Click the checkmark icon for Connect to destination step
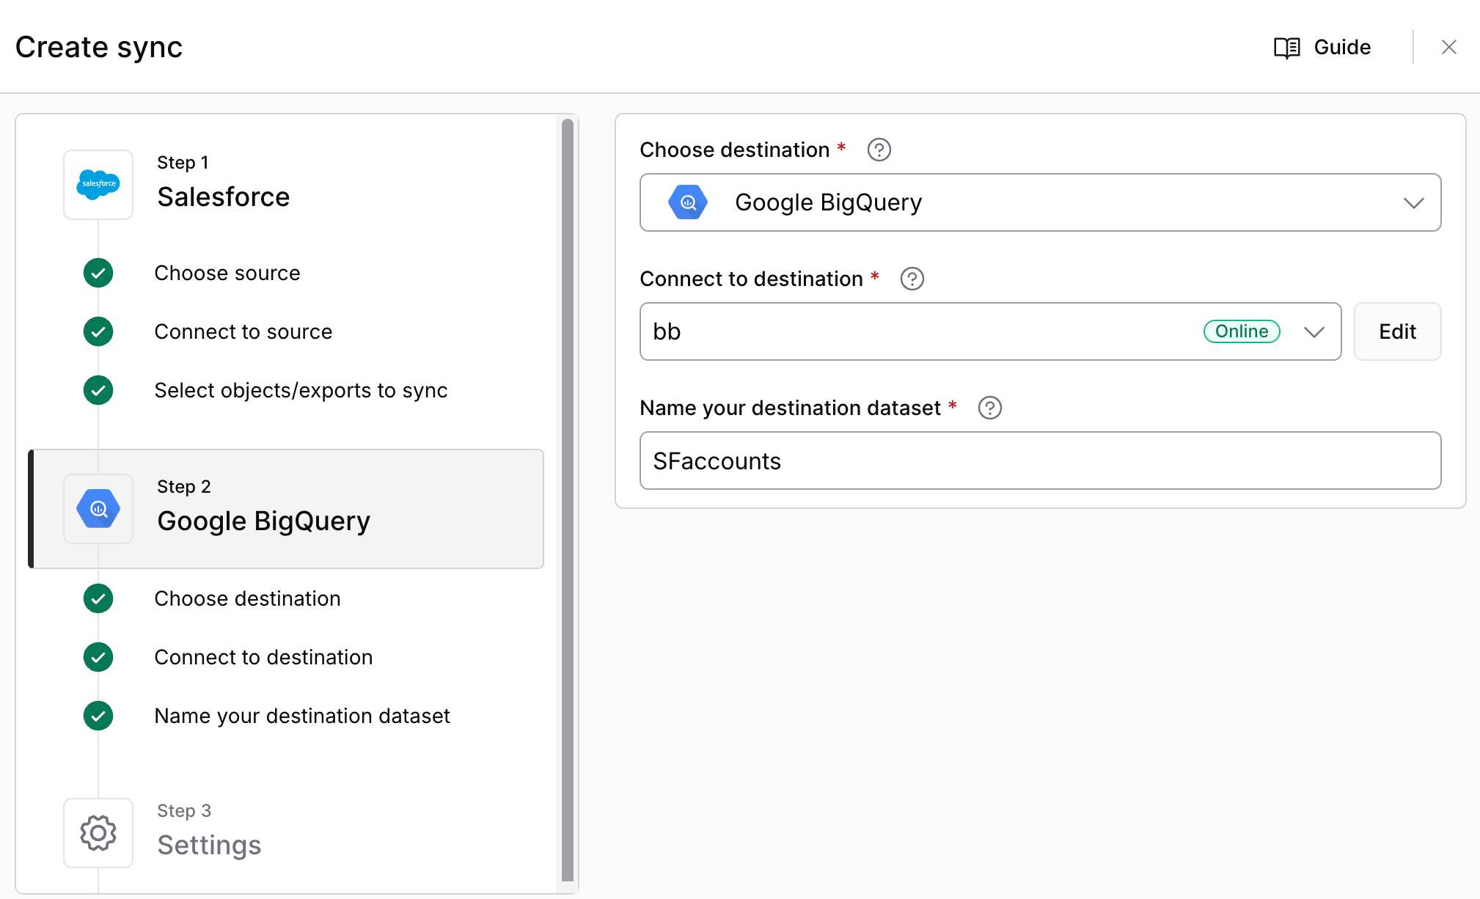The image size is (1480, 899). pyautogui.click(x=98, y=657)
